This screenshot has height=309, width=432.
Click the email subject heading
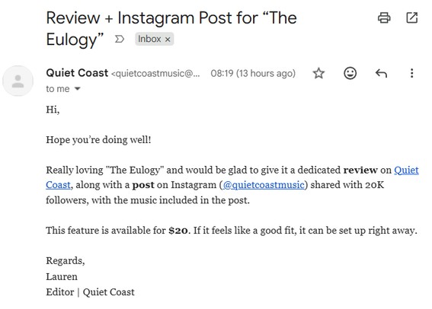[171, 29]
